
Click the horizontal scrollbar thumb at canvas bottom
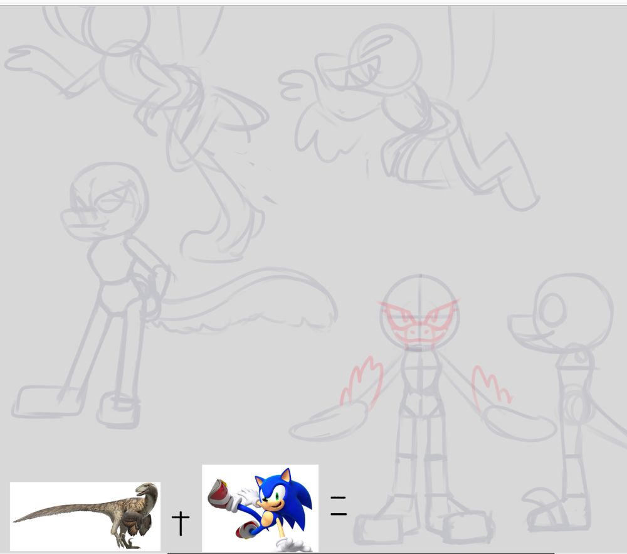tap(361, 553)
